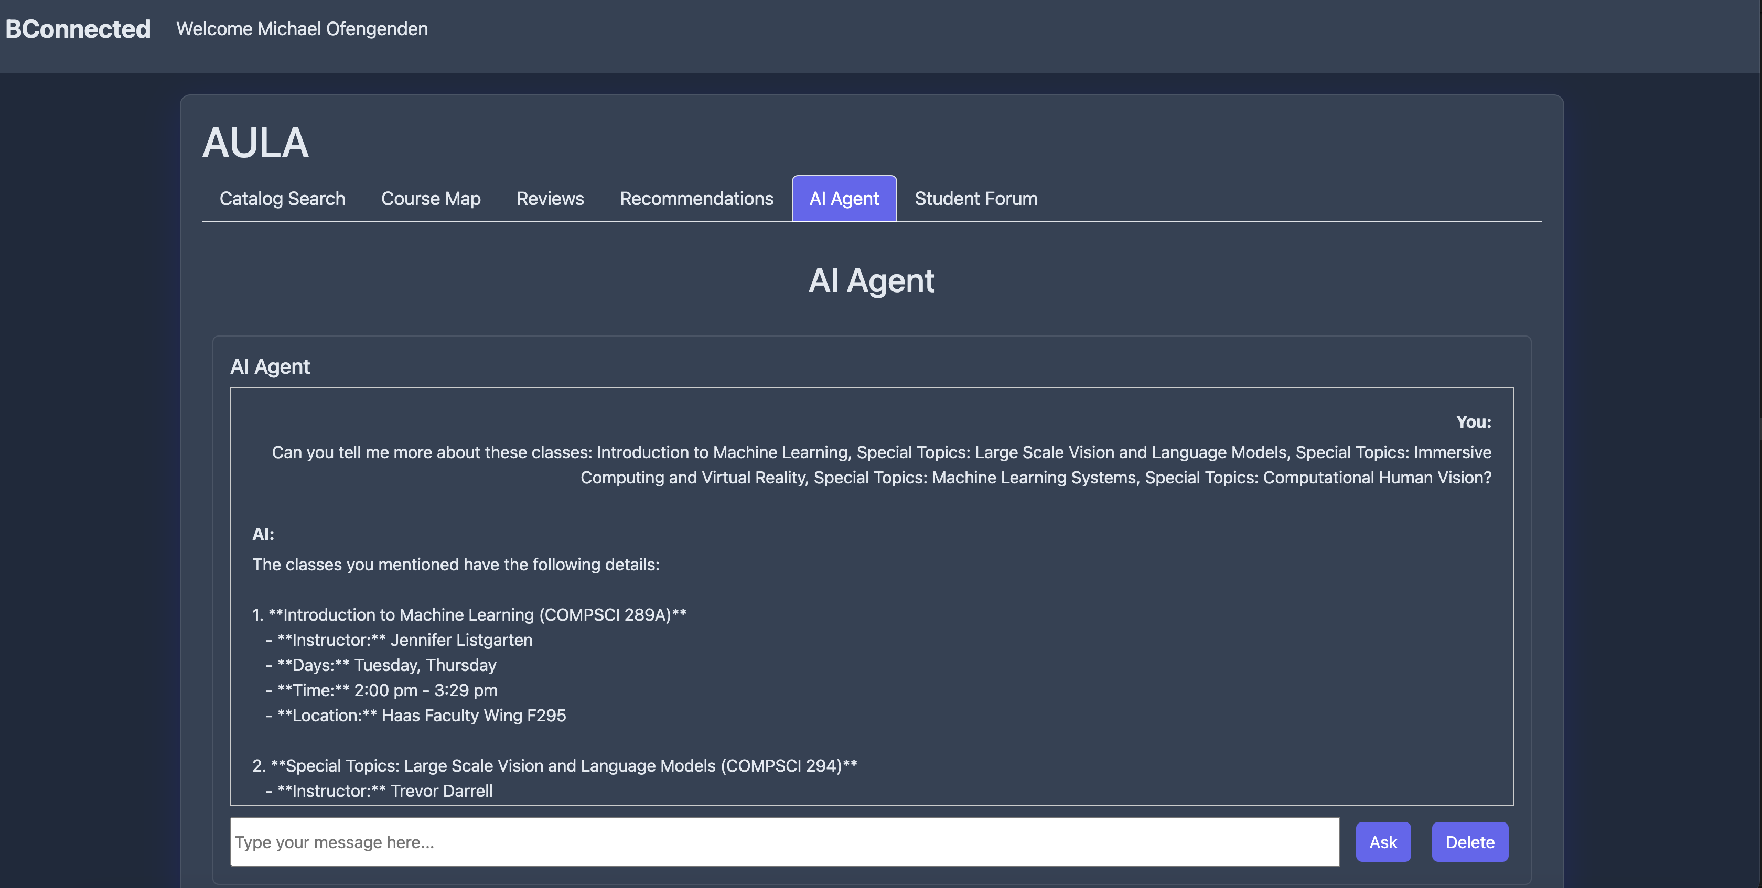Click the BConnected logo
1762x888 pixels.
point(78,29)
